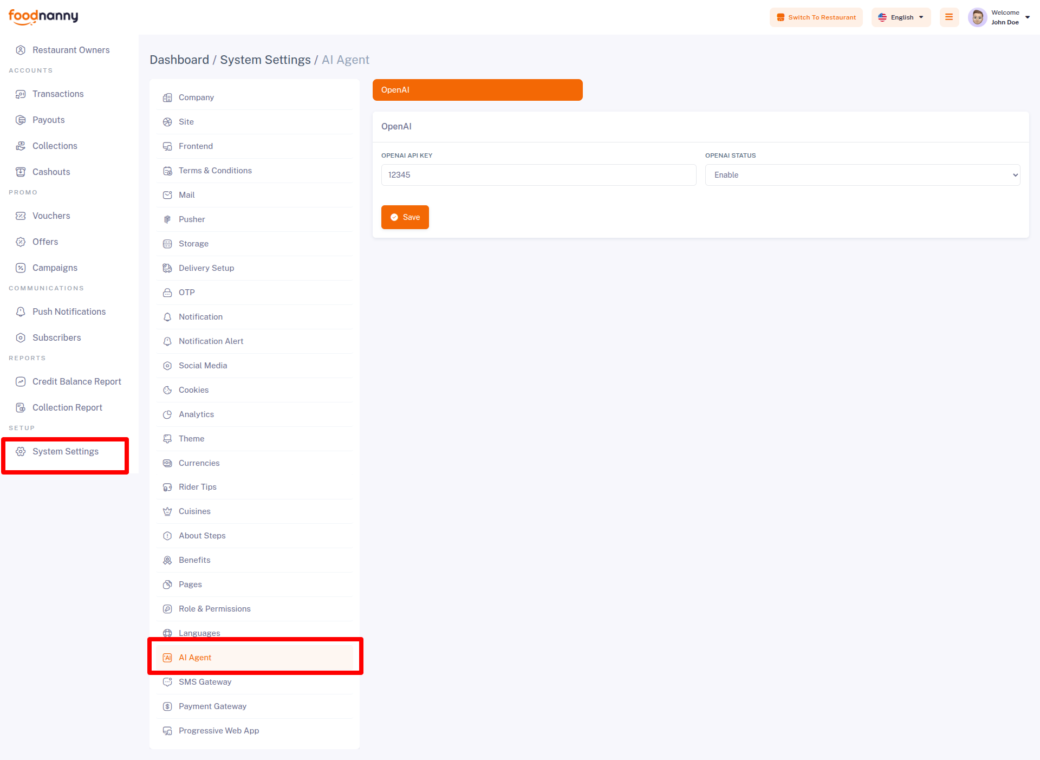
Task: Open the Role & Permissions settings item
Action: click(x=214, y=609)
